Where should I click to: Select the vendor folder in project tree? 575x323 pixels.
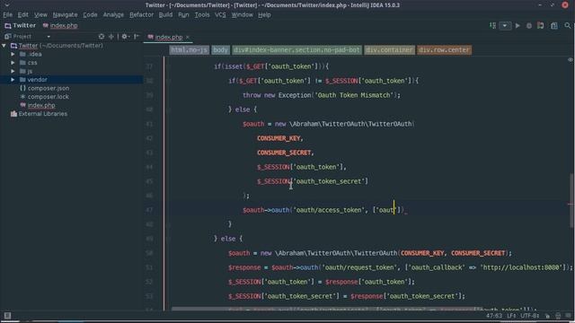tap(72, 80)
